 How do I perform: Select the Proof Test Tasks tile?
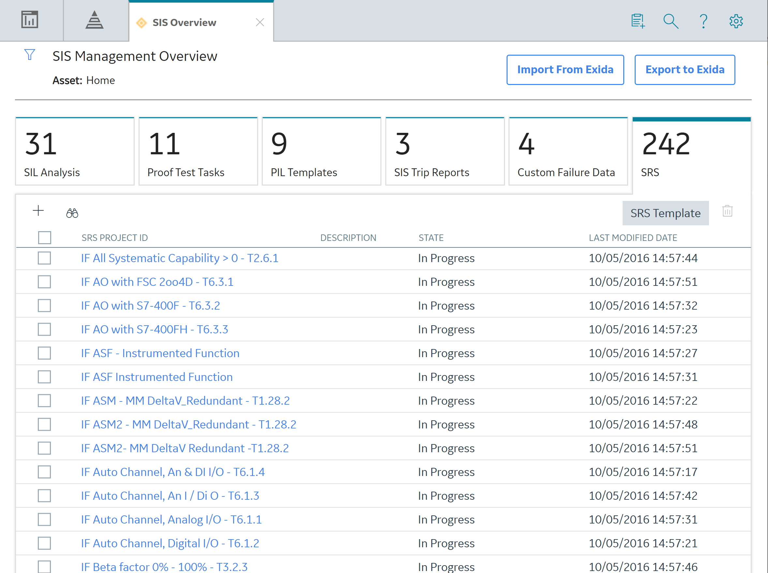(198, 152)
